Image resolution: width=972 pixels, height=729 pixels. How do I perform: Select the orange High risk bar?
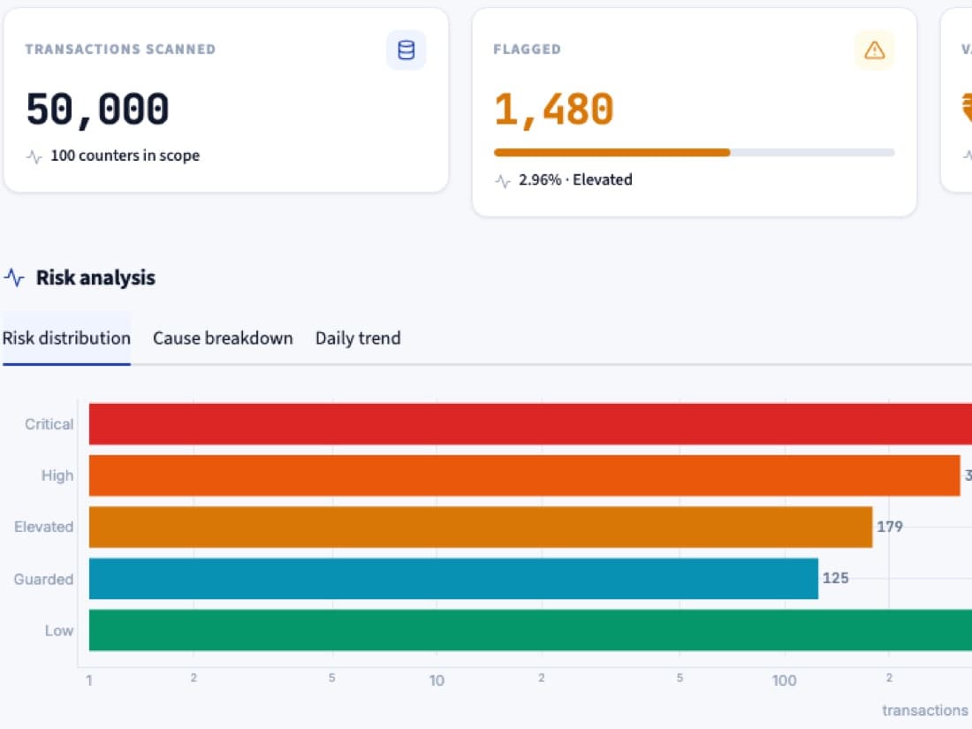pos(524,475)
